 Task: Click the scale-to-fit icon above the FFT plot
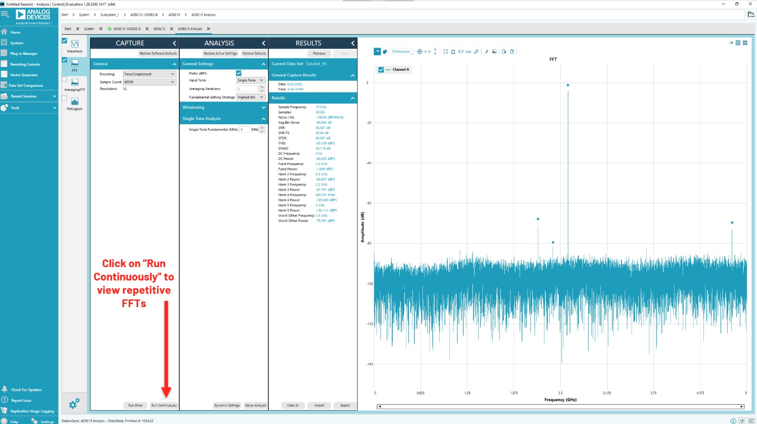(445, 51)
